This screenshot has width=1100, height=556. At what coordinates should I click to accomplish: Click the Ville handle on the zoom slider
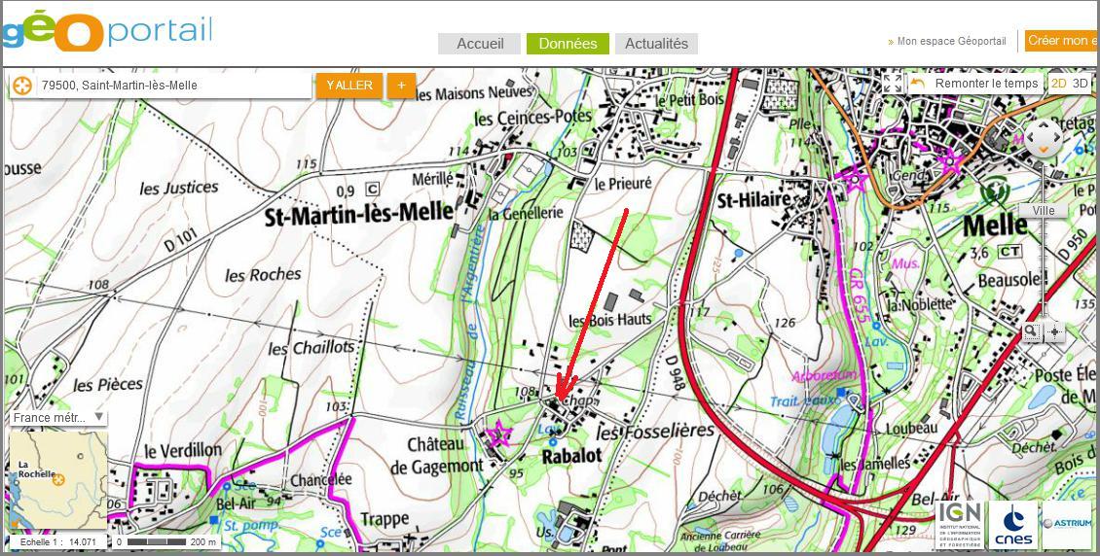click(x=1044, y=211)
